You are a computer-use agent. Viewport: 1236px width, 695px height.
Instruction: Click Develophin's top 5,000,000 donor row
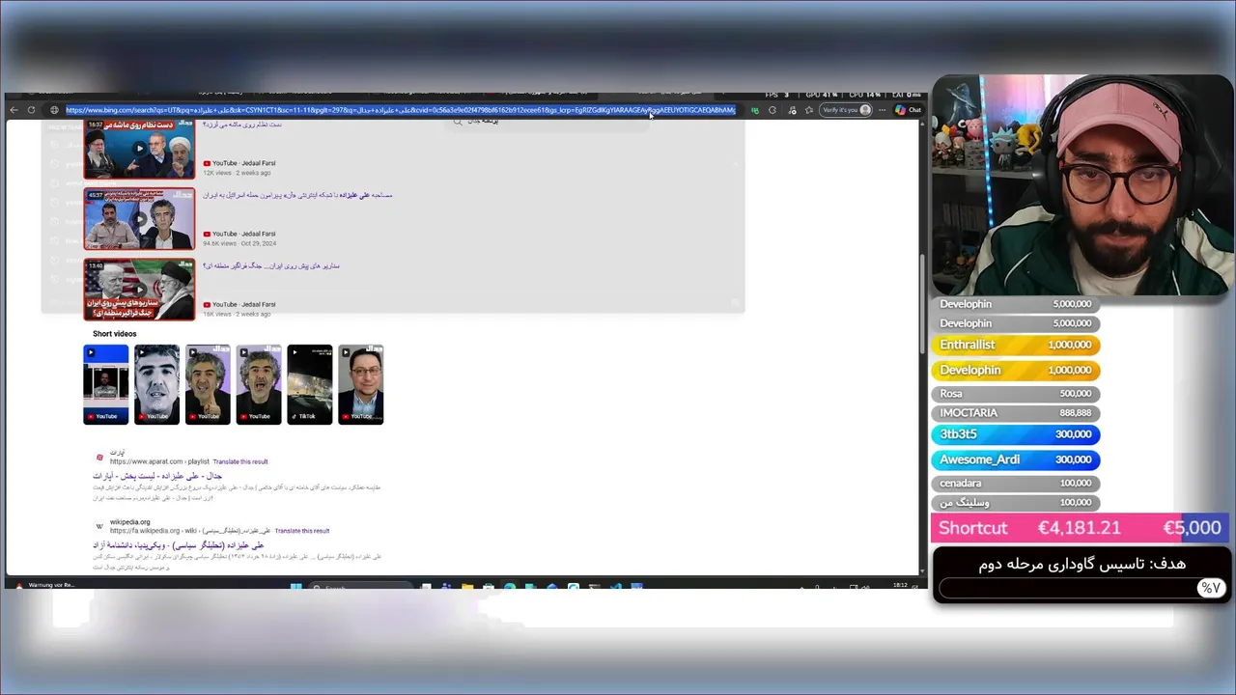(x=1016, y=304)
